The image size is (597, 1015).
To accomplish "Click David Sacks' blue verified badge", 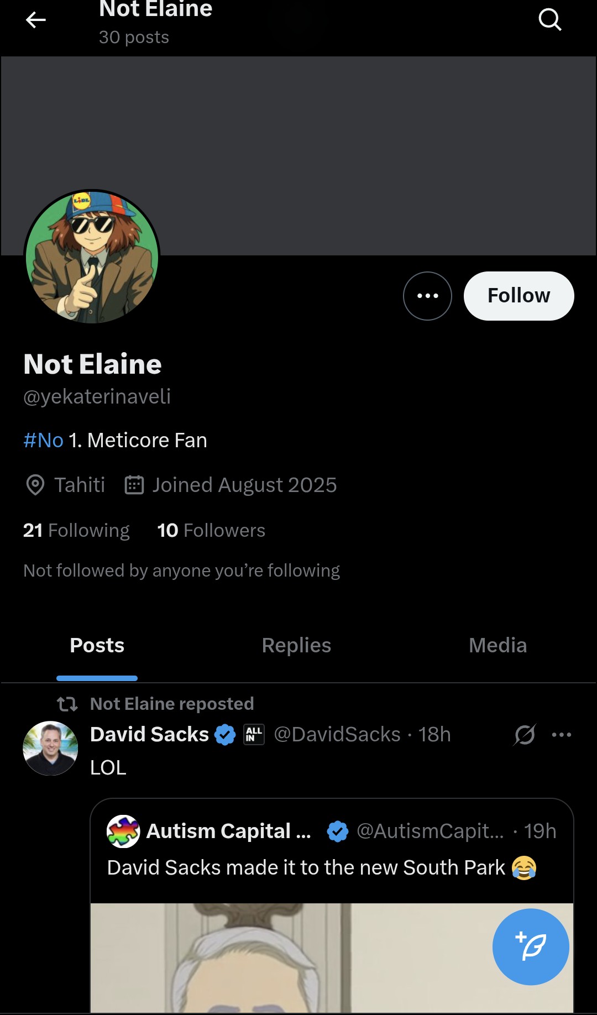I will click(x=225, y=735).
